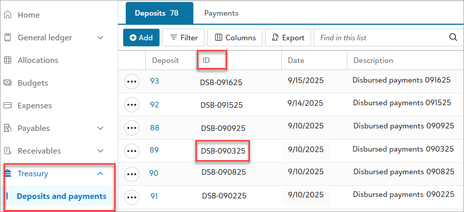Click the Expenses card icon
The width and height of the screenshot is (464, 212).
(x=8, y=106)
